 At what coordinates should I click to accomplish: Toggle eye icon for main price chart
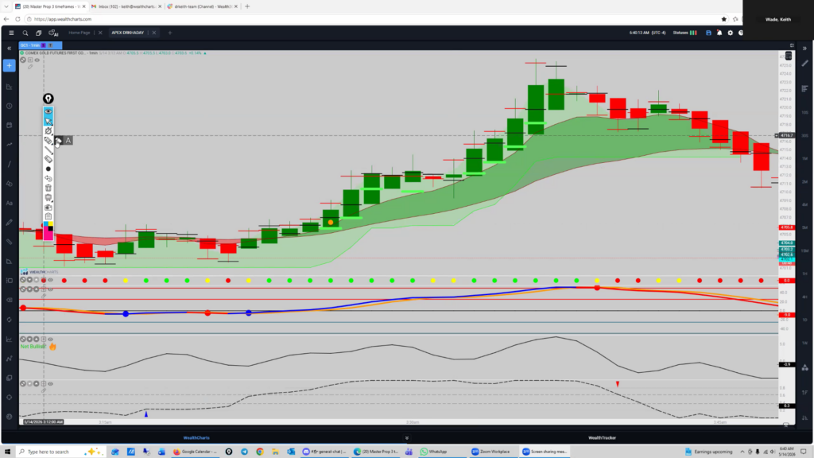pos(37,60)
